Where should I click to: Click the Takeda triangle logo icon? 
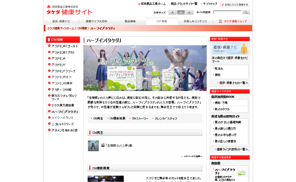click(x=48, y=7)
